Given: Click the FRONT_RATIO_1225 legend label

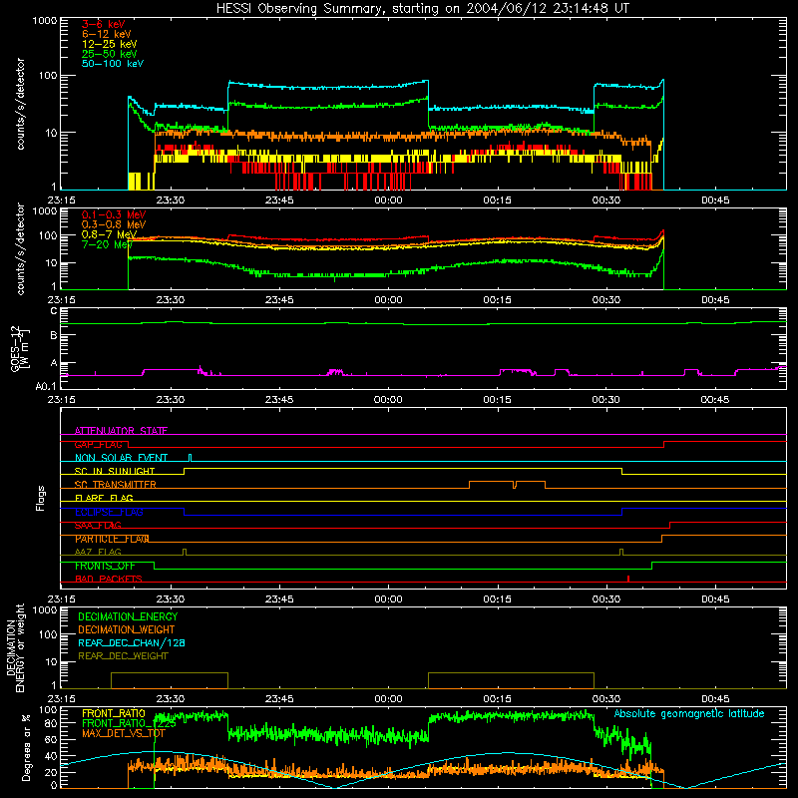Looking at the screenshot, I should [129, 723].
